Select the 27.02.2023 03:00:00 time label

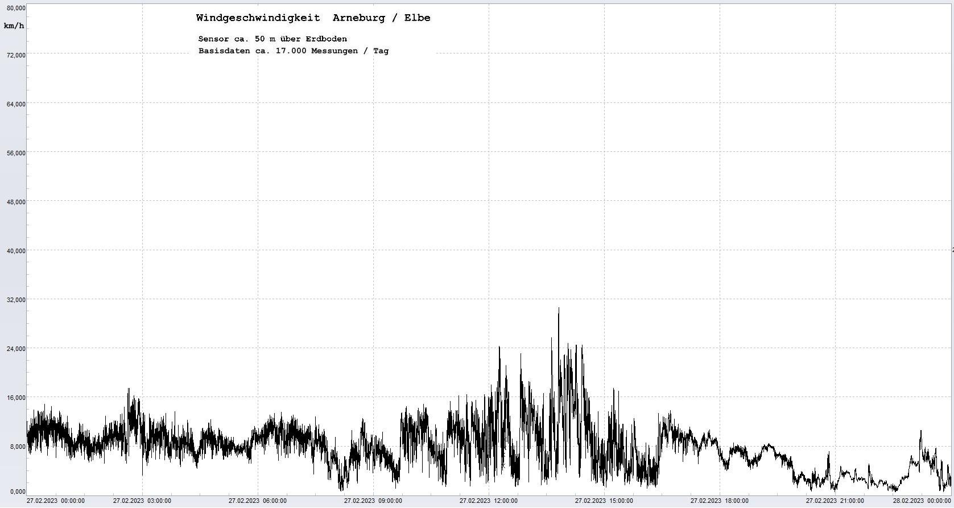(142, 501)
